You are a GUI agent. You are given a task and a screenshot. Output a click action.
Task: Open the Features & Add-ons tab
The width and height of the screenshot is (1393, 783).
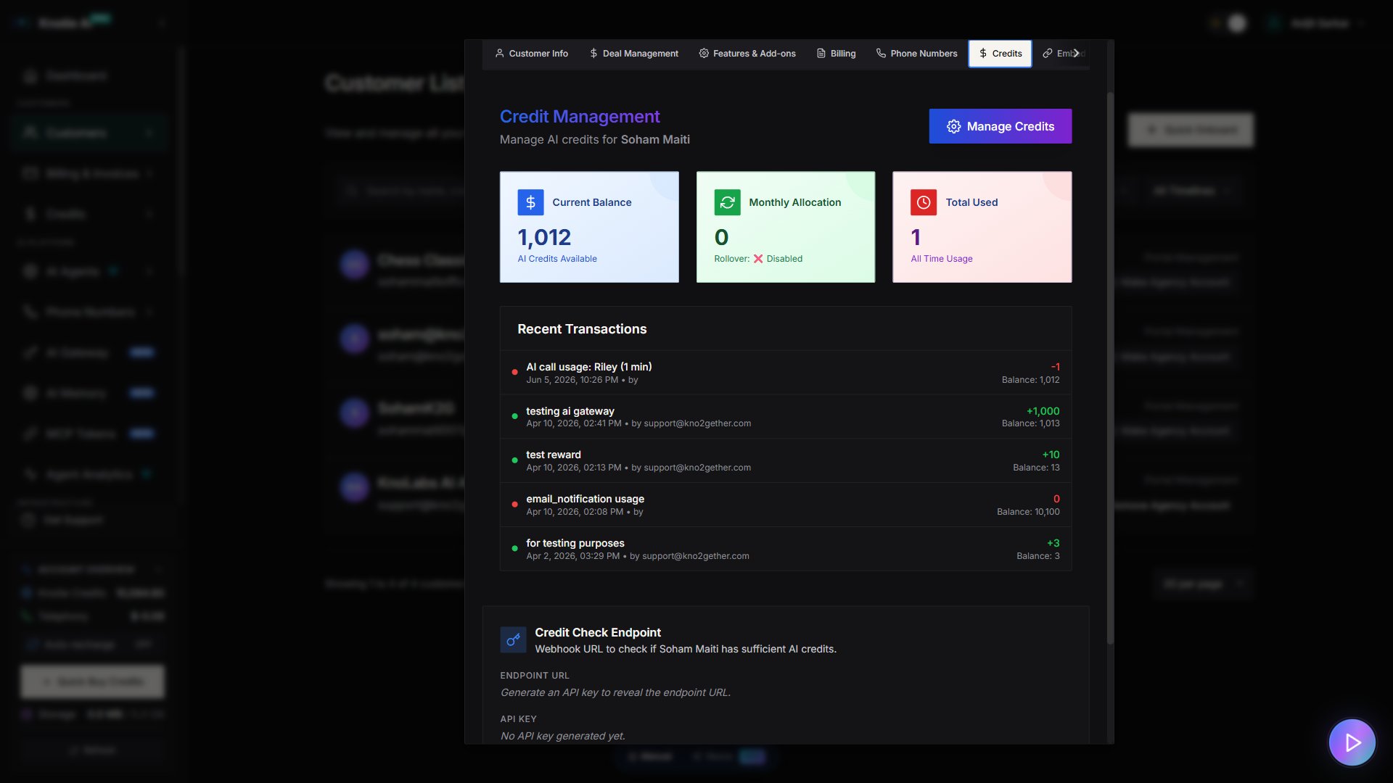pyautogui.click(x=747, y=54)
